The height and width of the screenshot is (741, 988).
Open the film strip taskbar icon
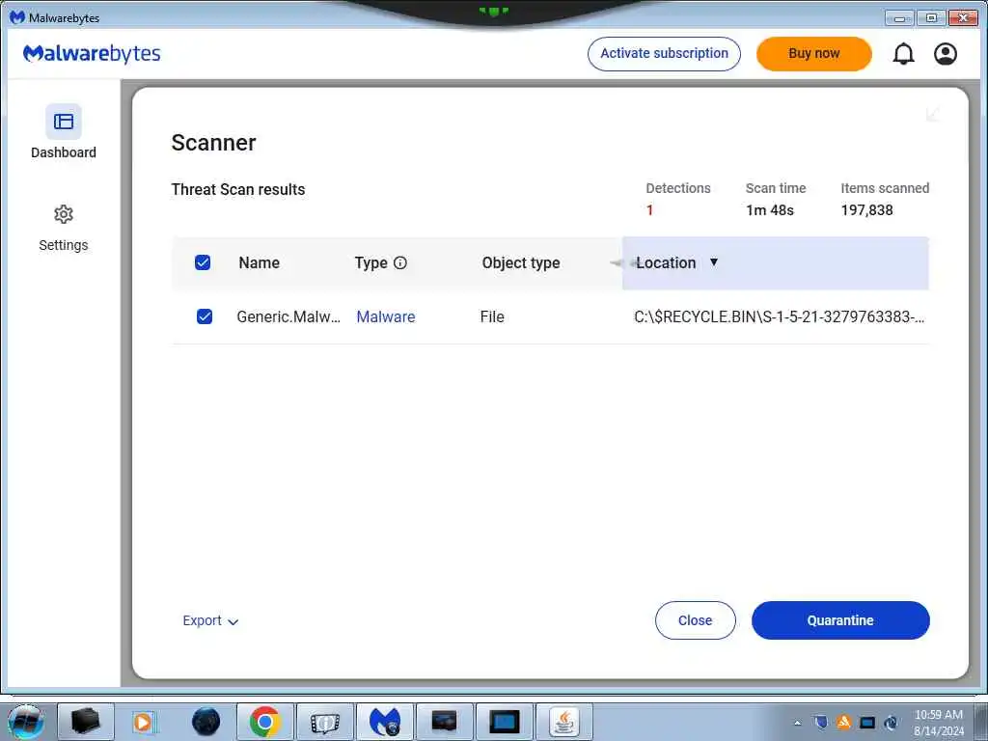[x=325, y=722]
